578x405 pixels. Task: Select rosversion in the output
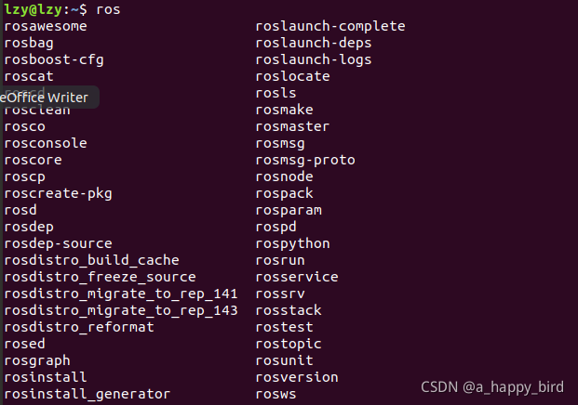click(297, 377)
